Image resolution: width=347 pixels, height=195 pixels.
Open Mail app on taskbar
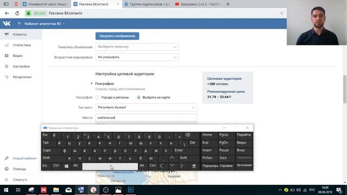68,190
